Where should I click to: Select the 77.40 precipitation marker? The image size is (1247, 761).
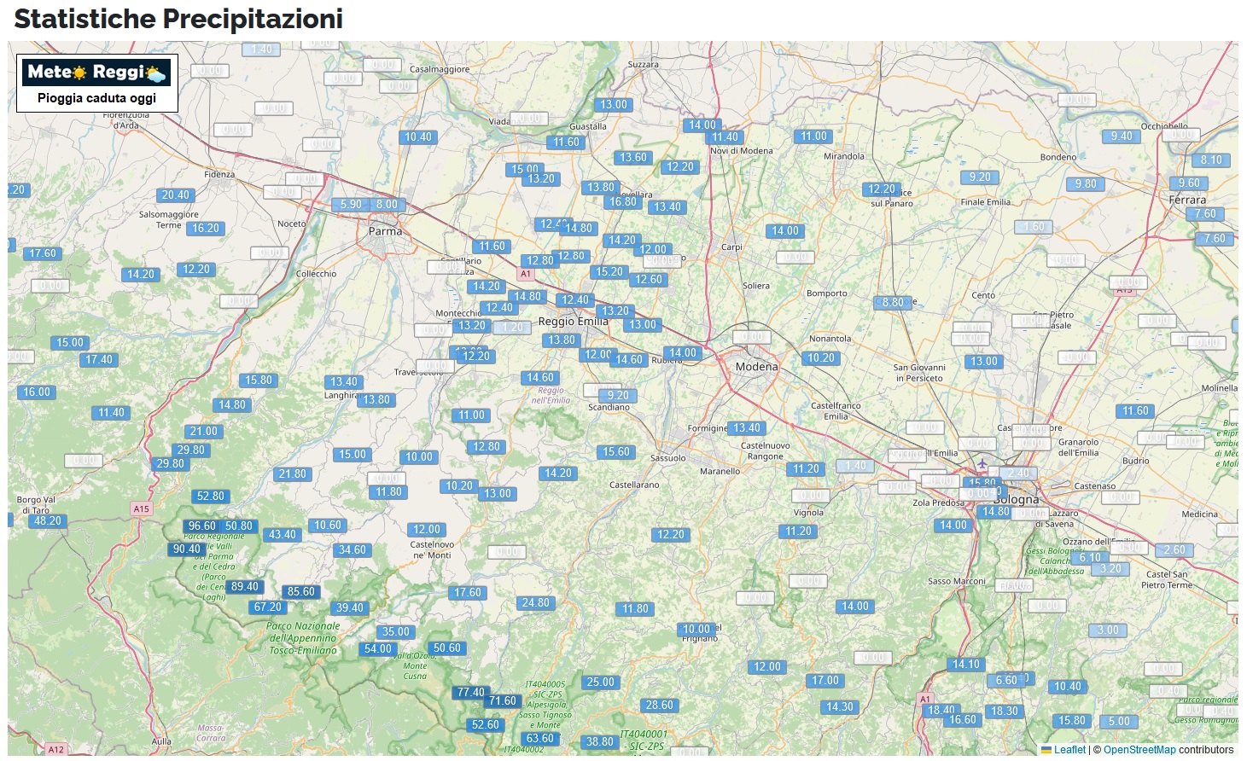(x=470, y=693)
